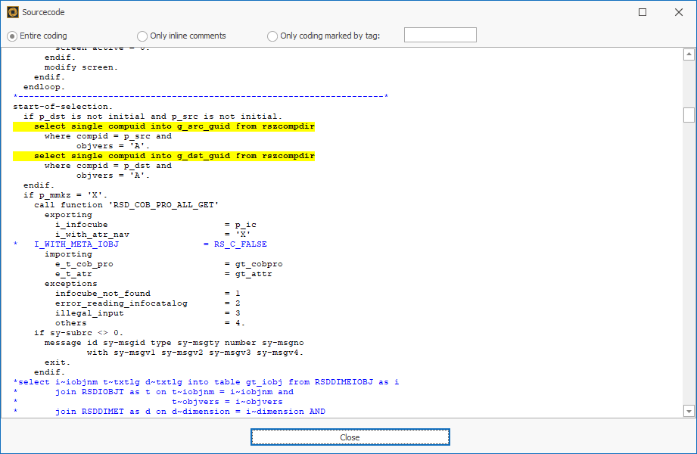The image size is (697, 454).
Task: Select the 'Entire coding' radio button
Action: (11, 36)
